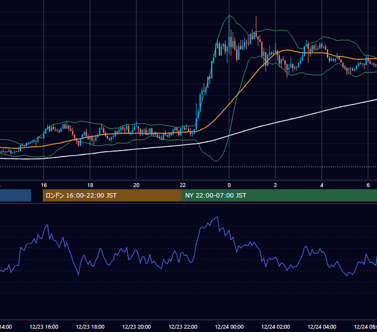Click the 12/24 02:00 time label
Screen dimensions: 377x332
276,326
